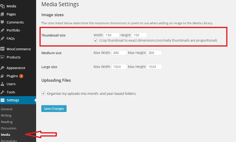Click the Save Changes button
Image resolution: width=236 pixels, height=142 pixels.
point(54,109)
